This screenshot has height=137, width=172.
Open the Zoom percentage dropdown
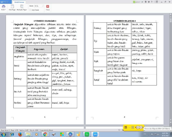point(42,6)
